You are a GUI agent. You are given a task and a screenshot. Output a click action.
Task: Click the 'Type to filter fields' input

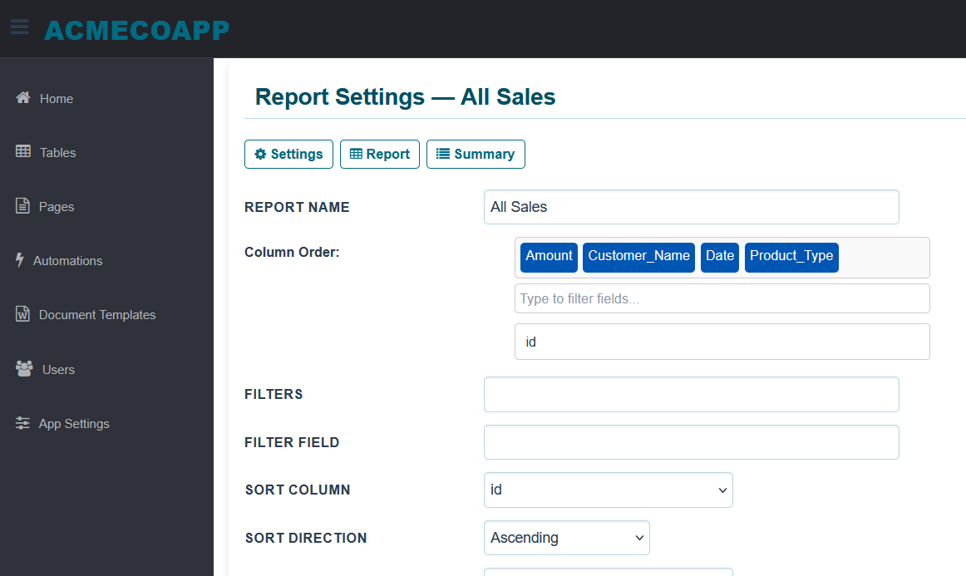pos(722,298)
